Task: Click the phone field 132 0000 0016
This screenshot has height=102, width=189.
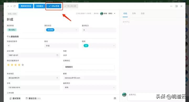Action: pyautogui.click(x=33, y=87)
